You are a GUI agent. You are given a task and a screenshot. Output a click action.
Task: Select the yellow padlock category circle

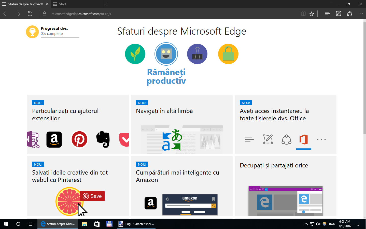pyautogui.click(x=228, y=54)
